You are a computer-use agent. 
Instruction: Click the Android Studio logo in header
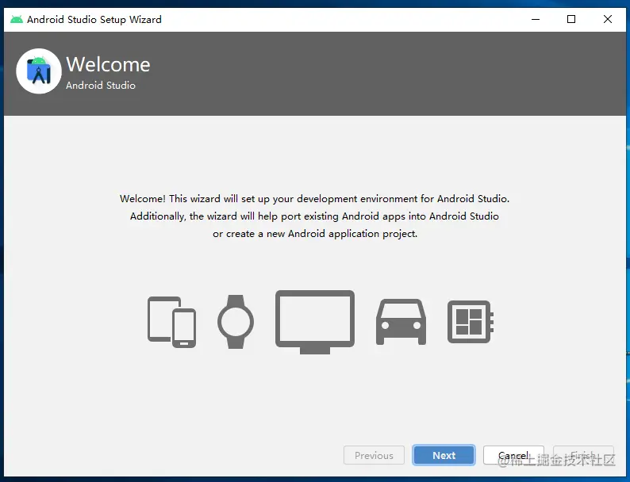point(39,71)
